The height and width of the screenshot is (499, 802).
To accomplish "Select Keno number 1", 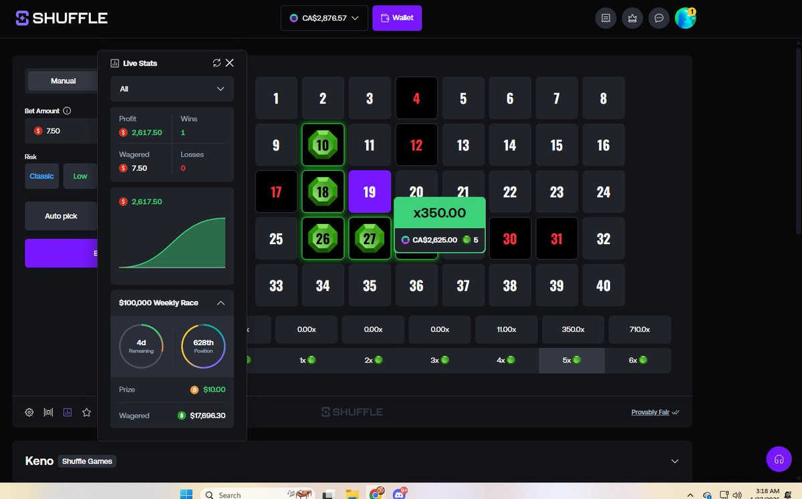I will (276, 98).
